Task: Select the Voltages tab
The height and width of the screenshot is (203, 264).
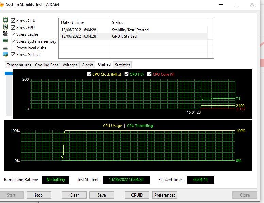Action: 70,65
